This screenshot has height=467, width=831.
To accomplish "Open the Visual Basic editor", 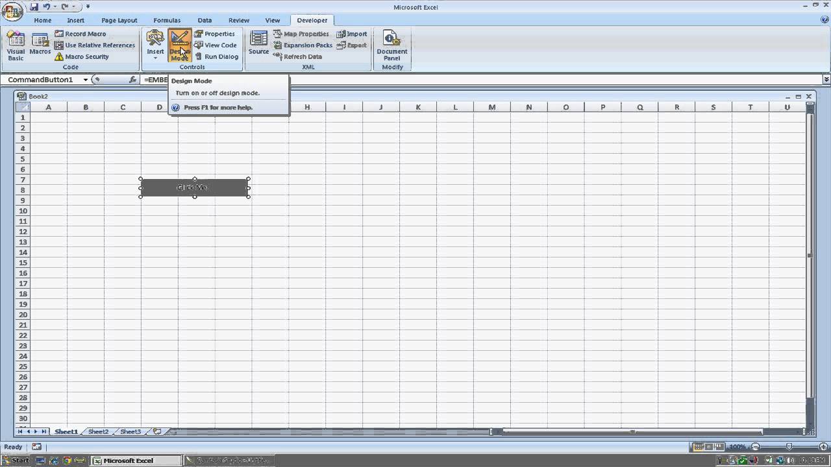I will [x=16, y=45].
